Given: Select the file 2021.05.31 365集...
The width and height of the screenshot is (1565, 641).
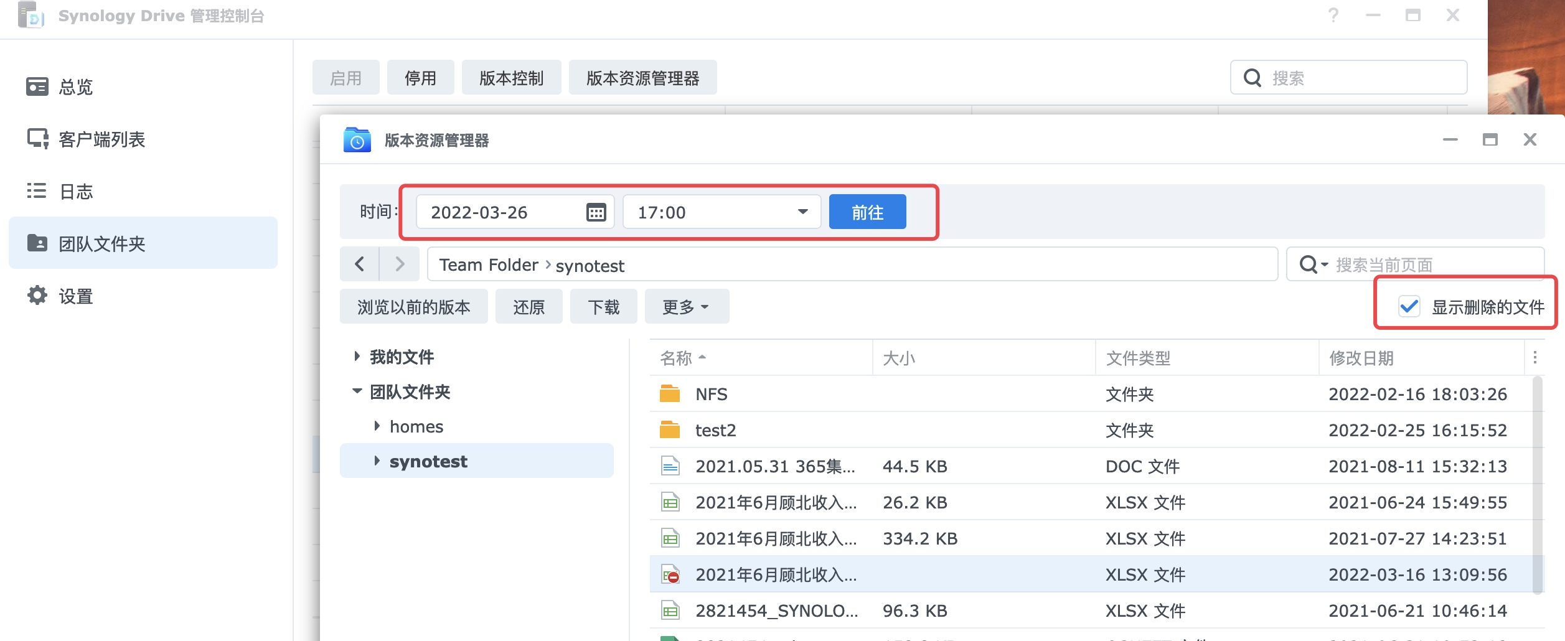Looking at the screenshot, I should pos(775,466).
